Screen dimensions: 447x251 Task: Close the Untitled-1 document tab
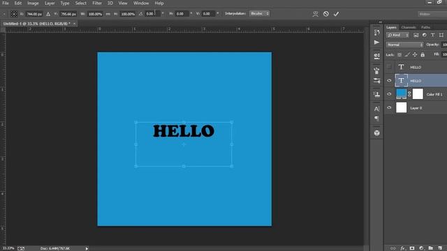point(75,24)
